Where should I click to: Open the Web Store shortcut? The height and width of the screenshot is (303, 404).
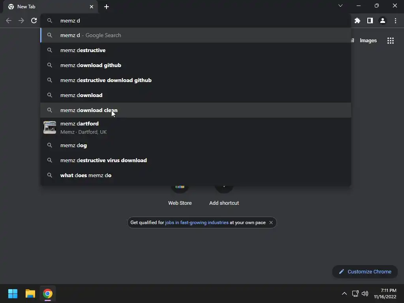(x=180, y=196)
